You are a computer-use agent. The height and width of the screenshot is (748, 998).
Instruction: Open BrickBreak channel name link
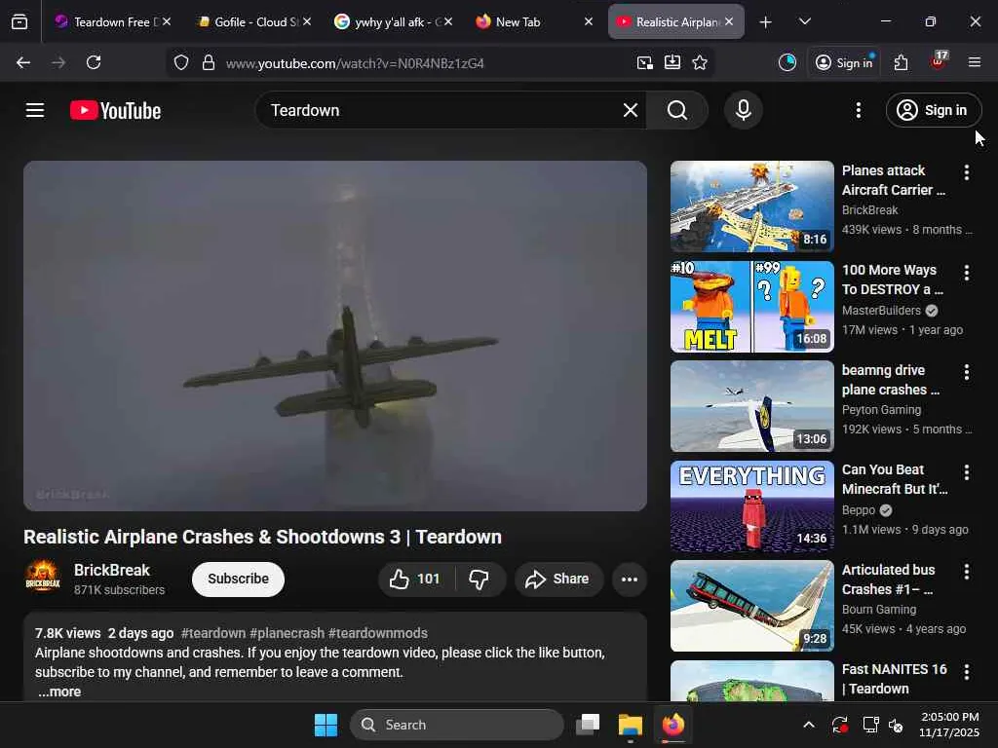tap(111, 570)
